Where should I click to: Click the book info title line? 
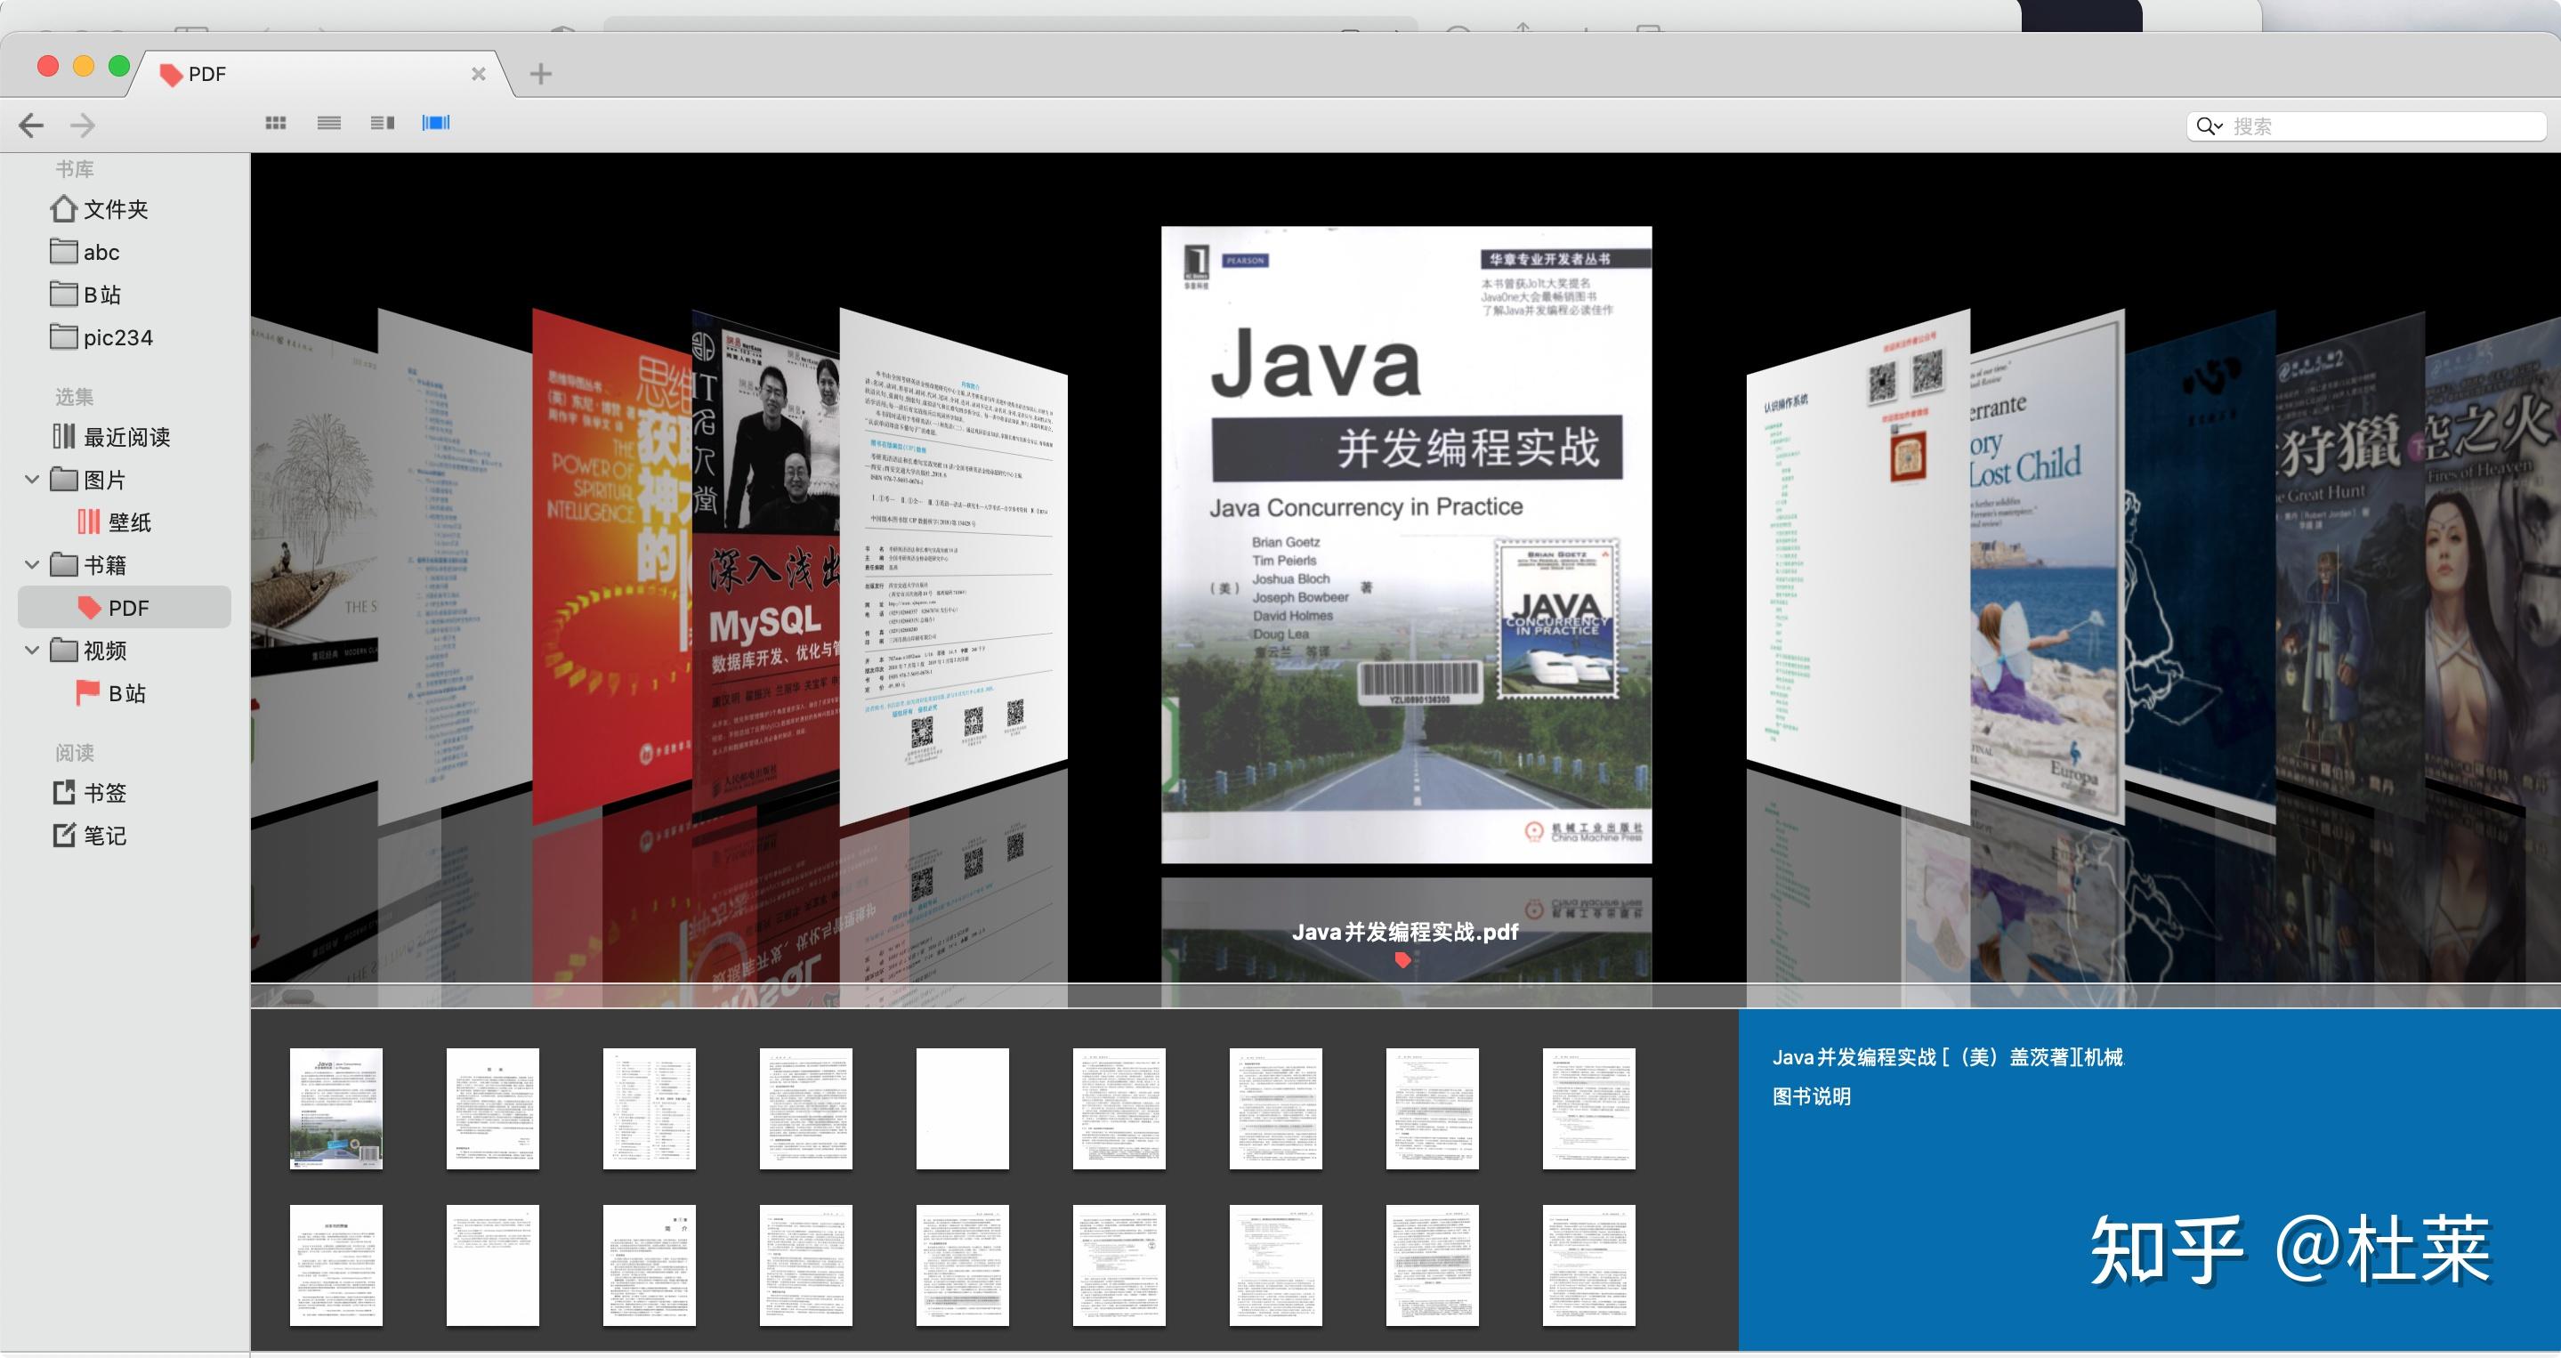1948,1057
